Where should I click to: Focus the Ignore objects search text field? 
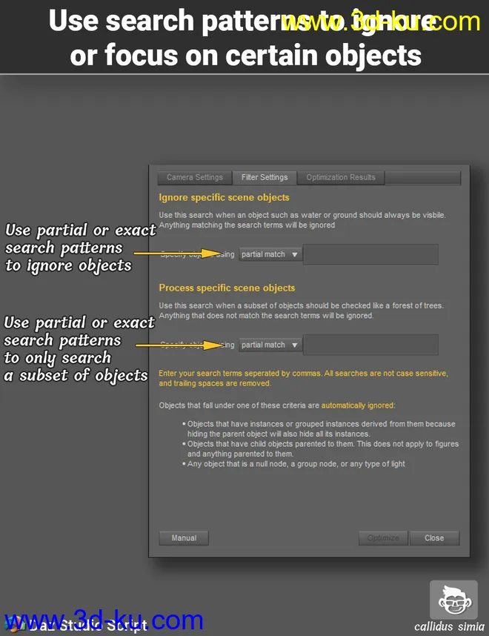pos(370,254)
